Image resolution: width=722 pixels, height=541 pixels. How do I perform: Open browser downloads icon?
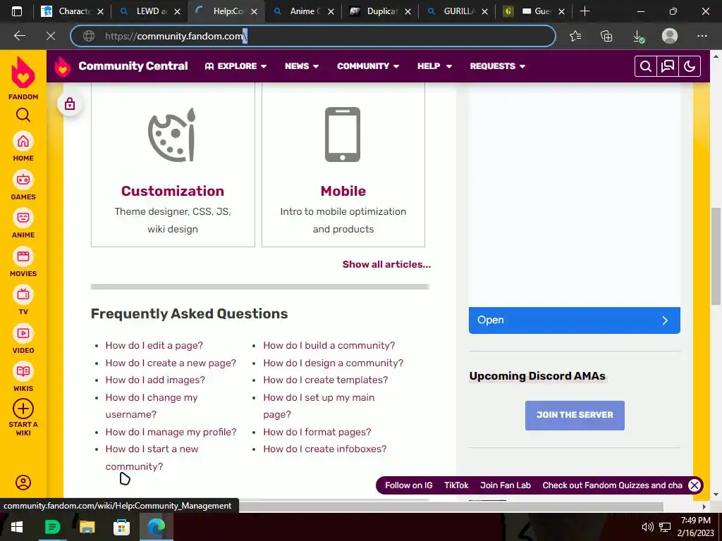click(638, 36)
